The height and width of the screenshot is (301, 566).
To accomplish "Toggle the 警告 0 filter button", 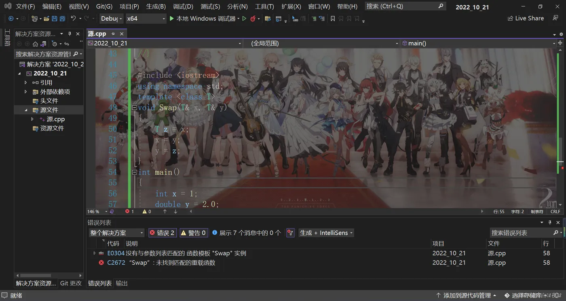I will coord(194,233).
